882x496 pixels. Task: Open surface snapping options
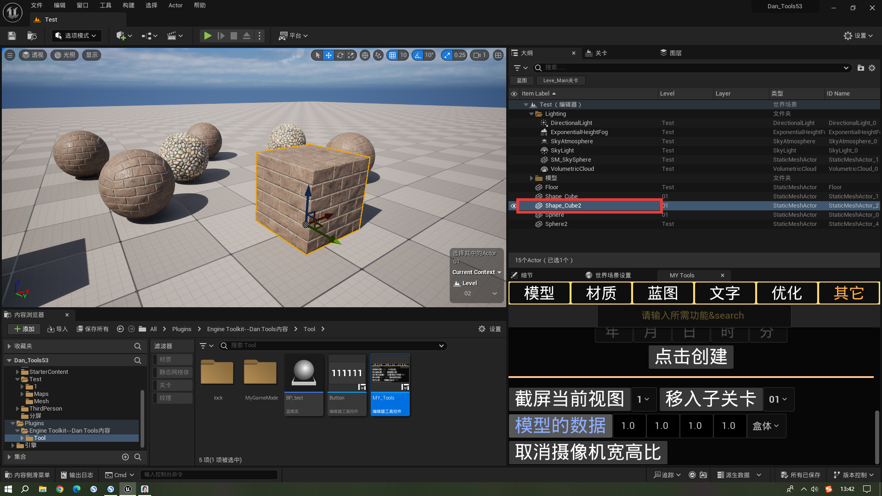[378, 55]
